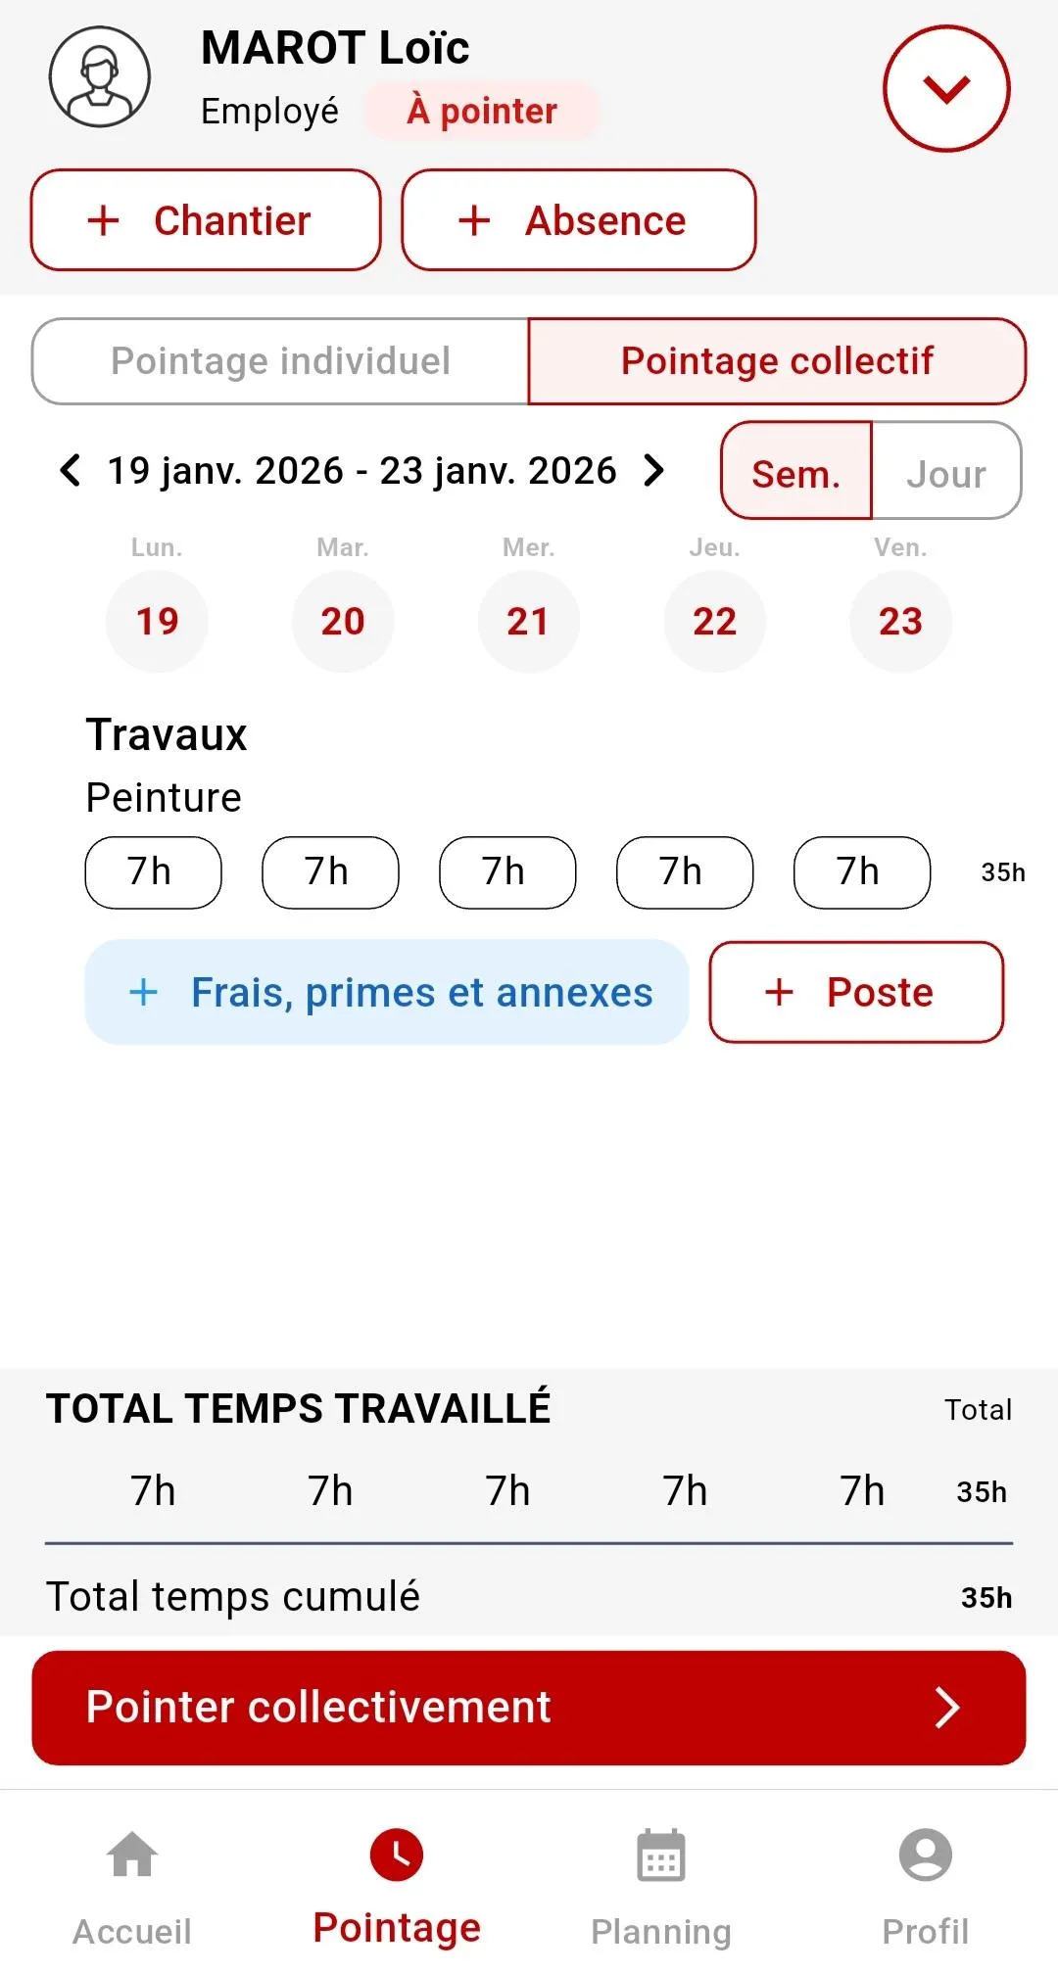Go to next week arrow
1058x1972 pixels.
[653, 470]
